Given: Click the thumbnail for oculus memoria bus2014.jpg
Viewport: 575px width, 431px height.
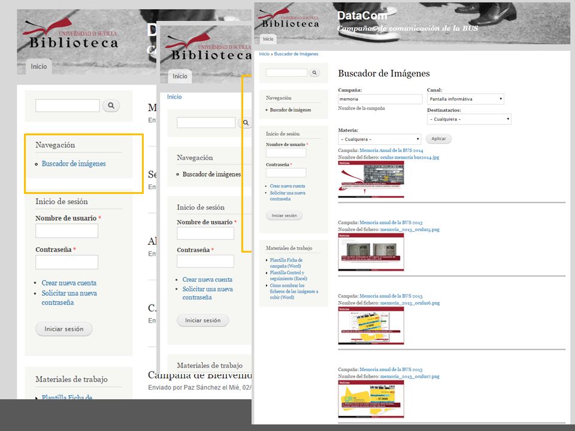Looking at the screenshot, I should coord(371,180).
